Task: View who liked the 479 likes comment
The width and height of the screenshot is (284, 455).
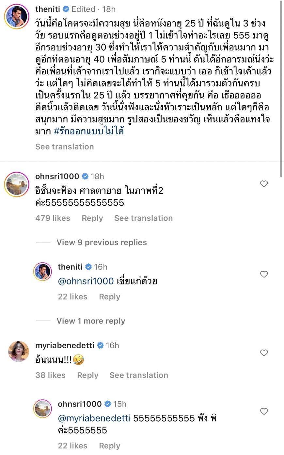Action: (53, 218)
